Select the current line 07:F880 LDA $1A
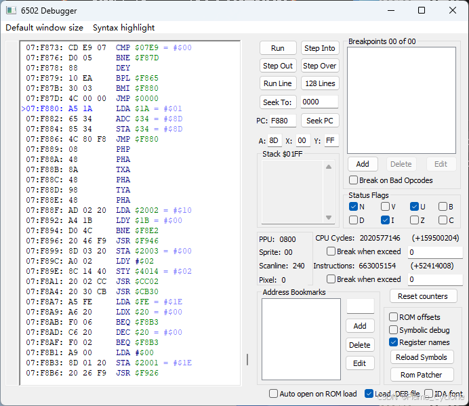This screenshot has width=469, height=406. [102, 108]
